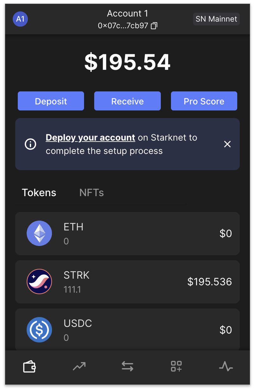Click the Receive button
This screenshot has width=255, height=391.
click(x=128, y=101)
